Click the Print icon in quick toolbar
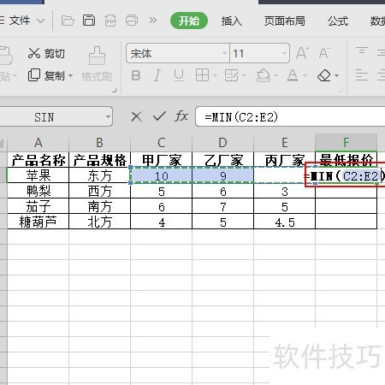The width and height of the screenshot is (385, 385). click(x=132, y=21)
